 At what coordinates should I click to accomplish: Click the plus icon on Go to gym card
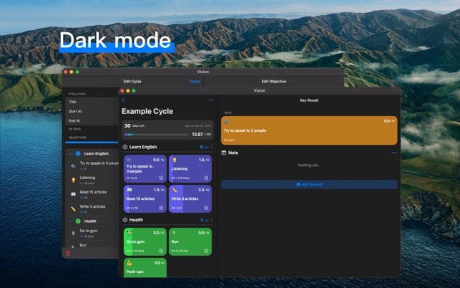click(161, 251)
